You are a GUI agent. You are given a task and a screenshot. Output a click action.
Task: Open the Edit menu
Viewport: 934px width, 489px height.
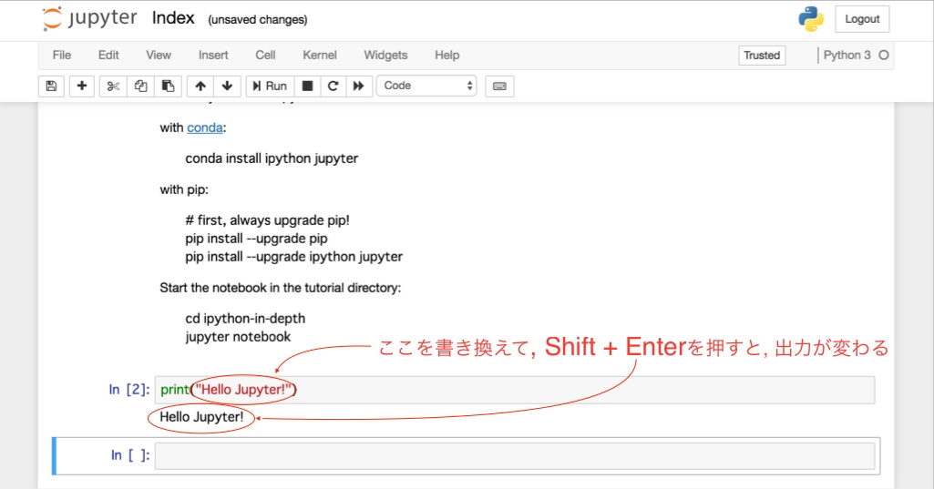coord(108,55)
